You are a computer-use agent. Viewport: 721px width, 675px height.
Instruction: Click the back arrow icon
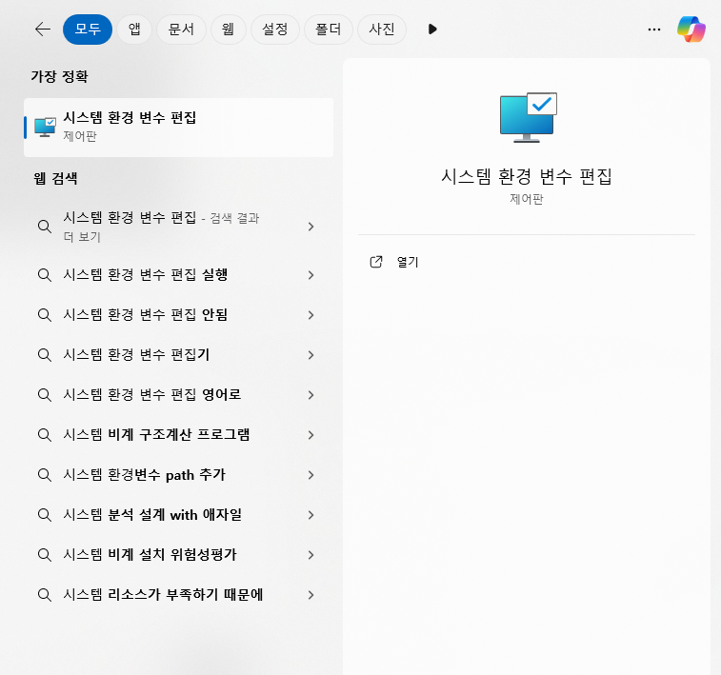(43, 30)
